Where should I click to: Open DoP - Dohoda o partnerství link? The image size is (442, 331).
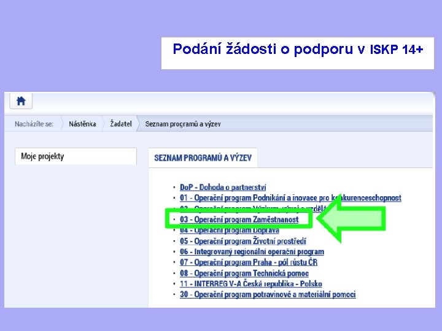223,187
